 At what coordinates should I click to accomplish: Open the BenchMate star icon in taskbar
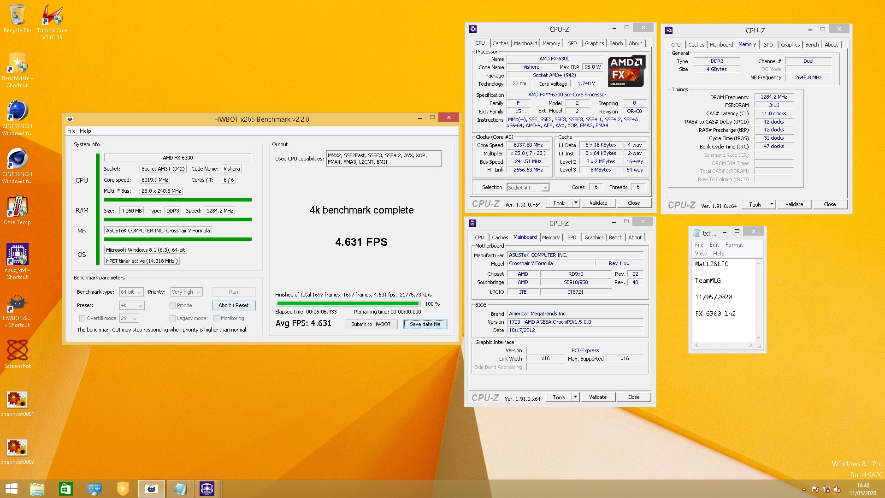123,489
